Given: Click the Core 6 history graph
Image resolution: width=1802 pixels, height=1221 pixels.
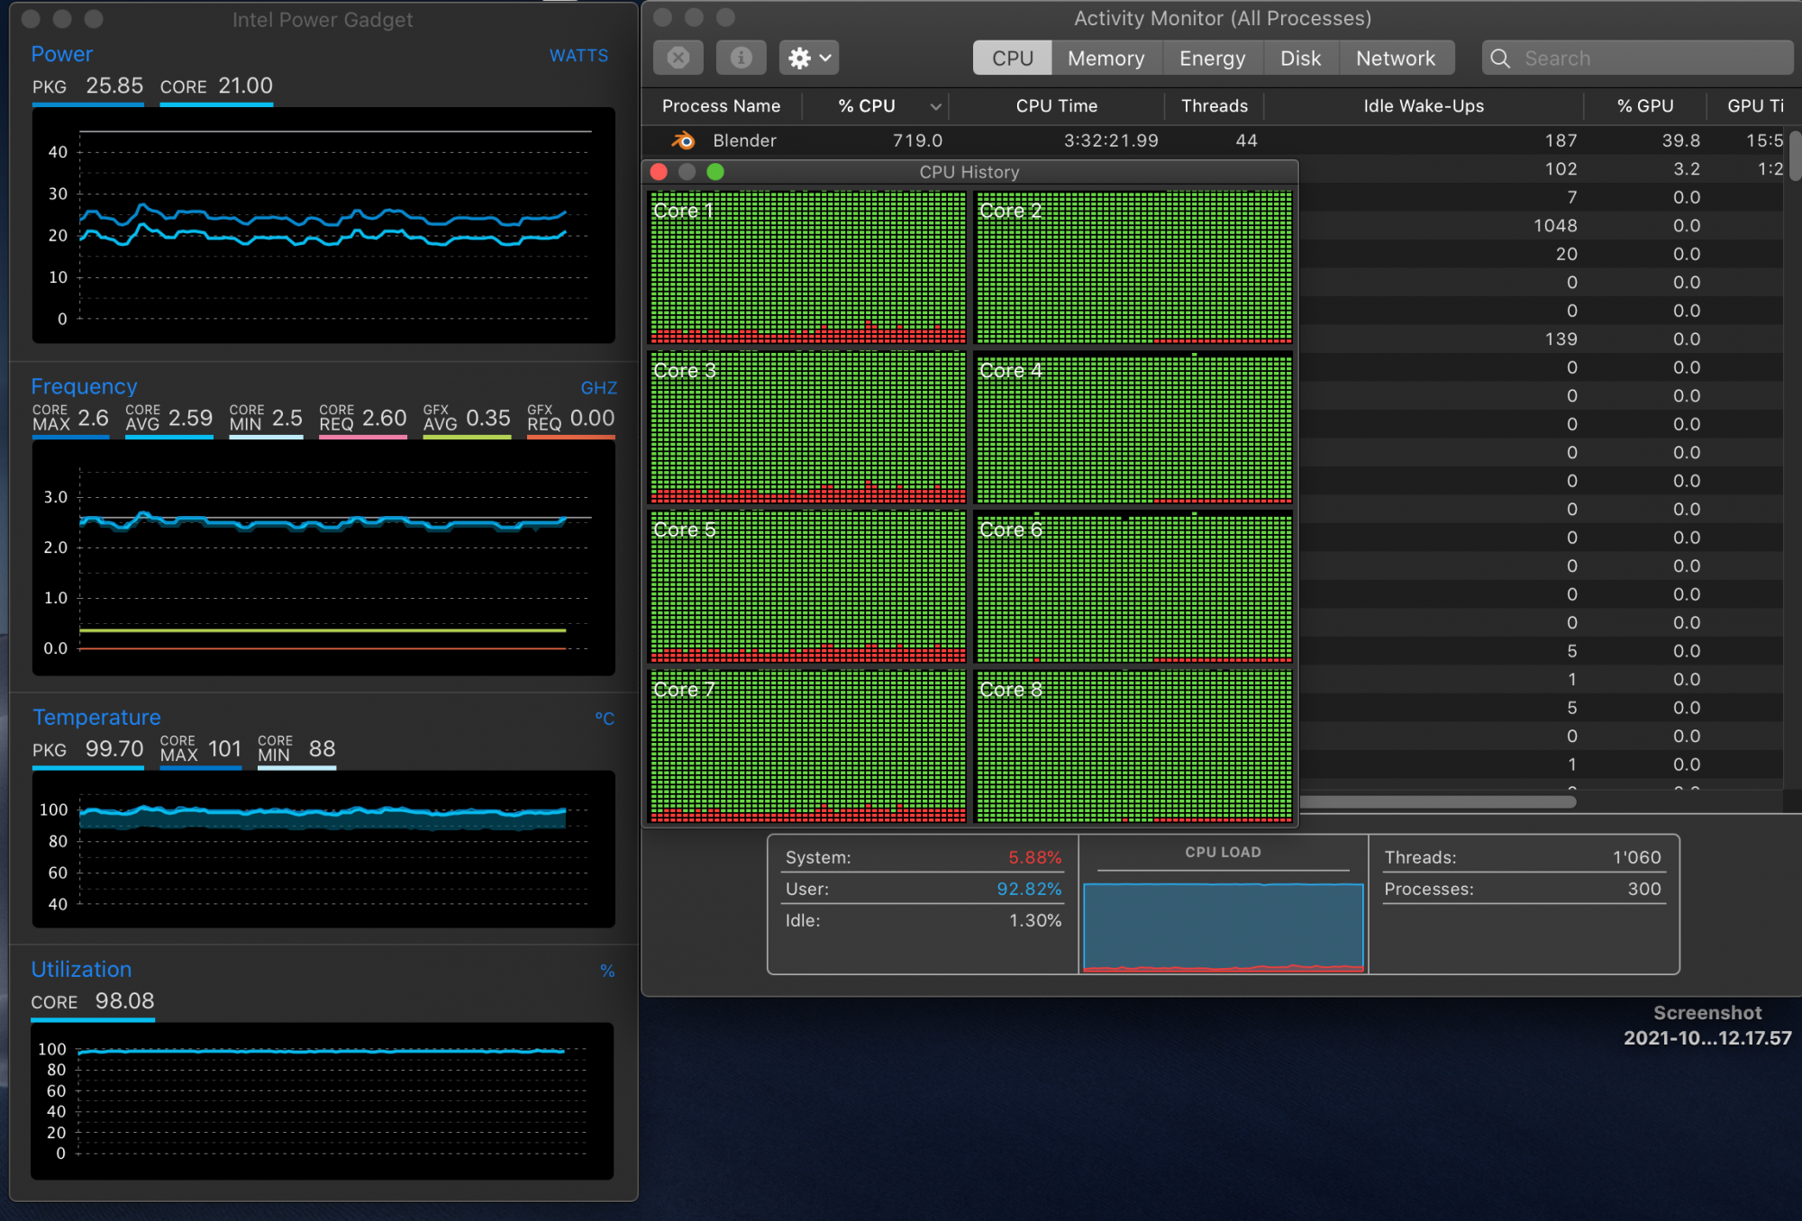Looking at the screenshot, I should pyautogui.click(x=1133, y=586).
